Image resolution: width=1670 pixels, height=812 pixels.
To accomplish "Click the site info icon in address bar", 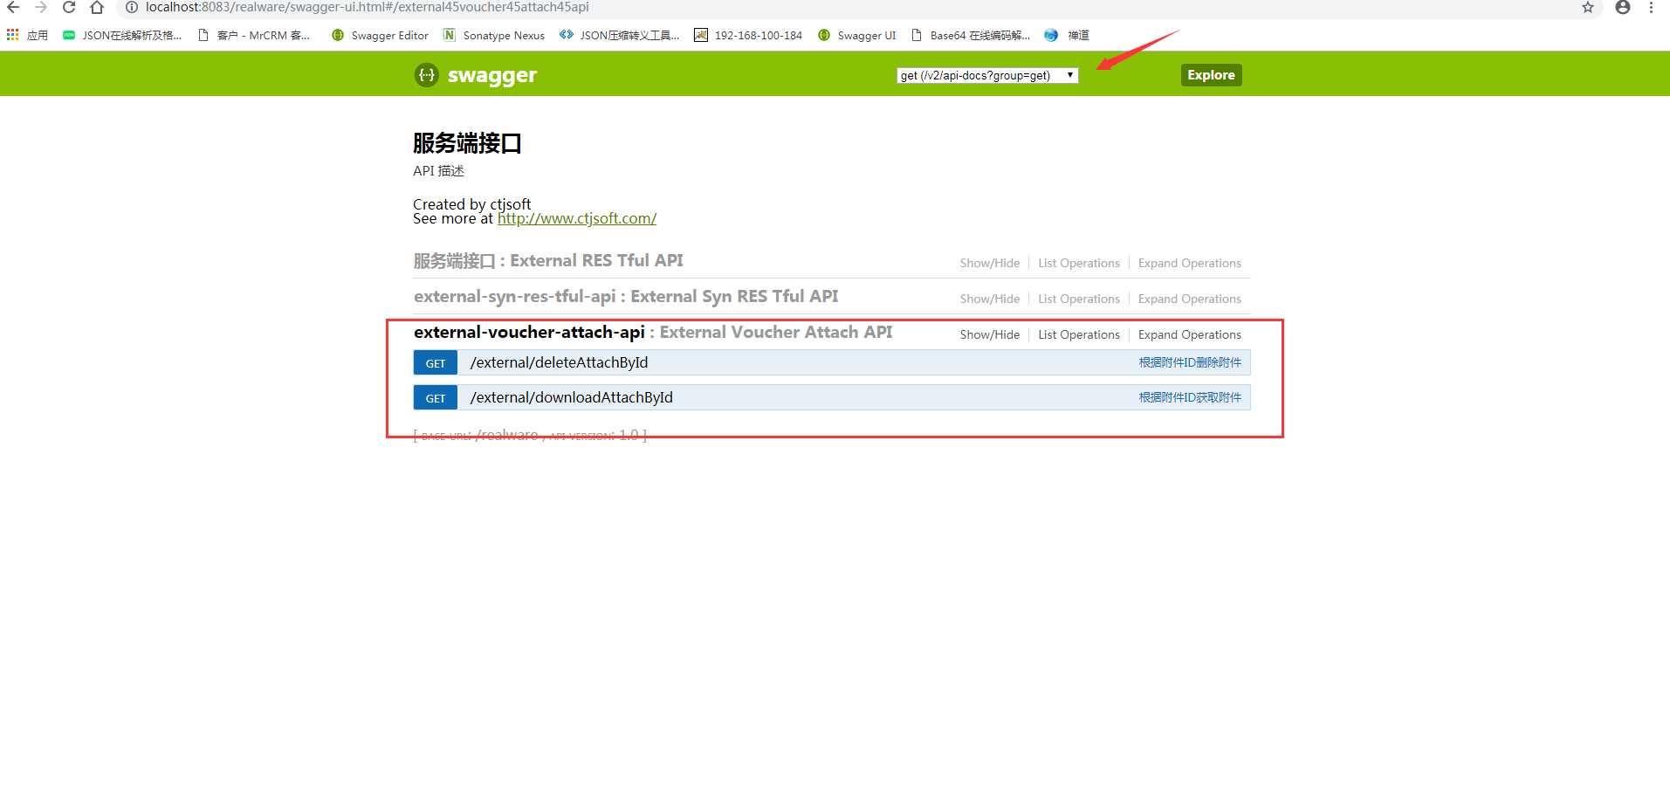I will pos(132,7).
